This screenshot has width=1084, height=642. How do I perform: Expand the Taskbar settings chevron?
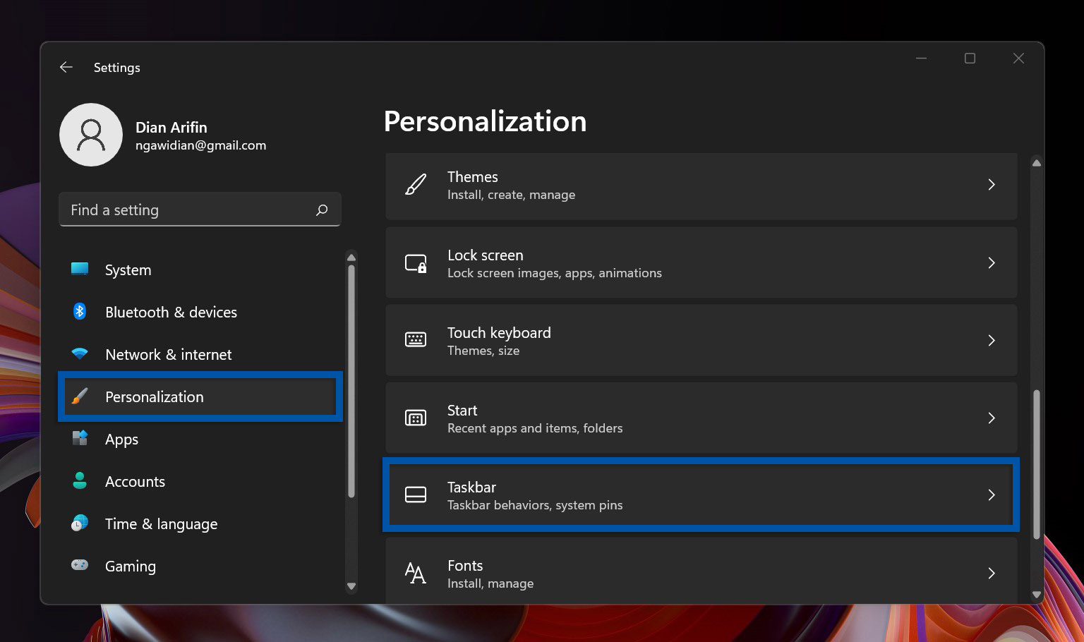click(992, 495)
